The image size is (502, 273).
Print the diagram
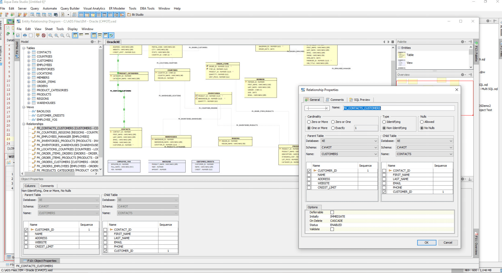point(25,35)
